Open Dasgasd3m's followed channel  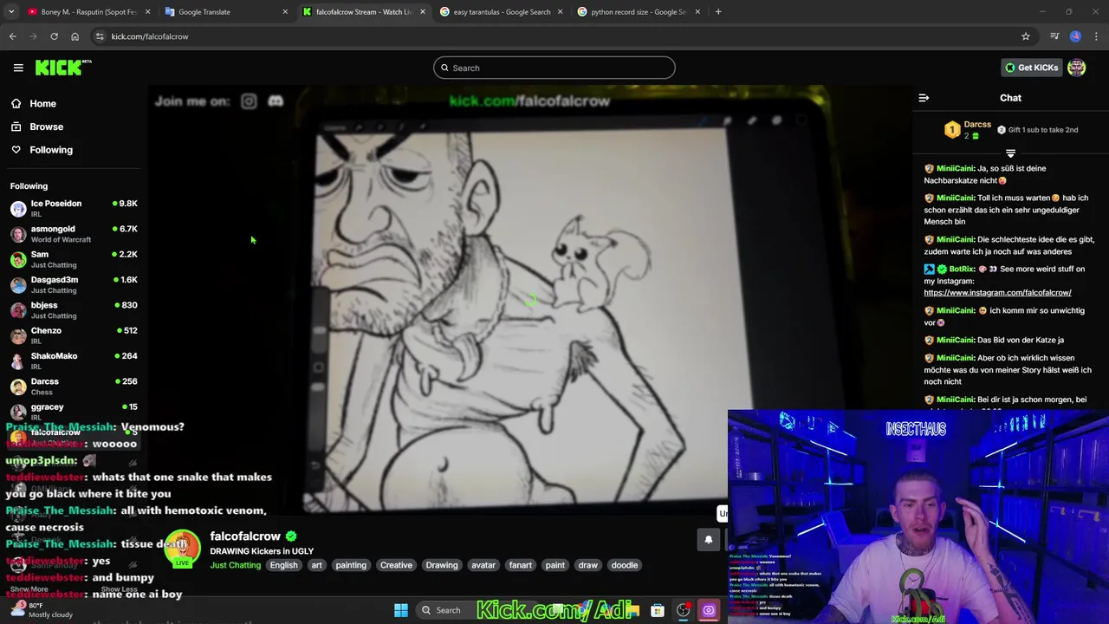[x=74, y=284]
